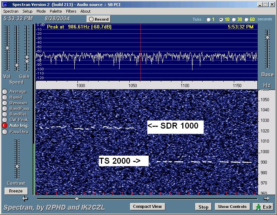Turn off the red Auto brig. indicator
The image size is (277, 215).
point(5,125)
